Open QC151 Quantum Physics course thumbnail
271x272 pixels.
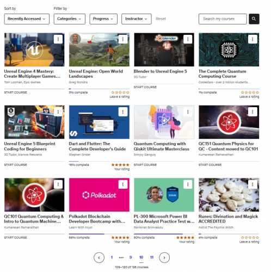[229, 122]
